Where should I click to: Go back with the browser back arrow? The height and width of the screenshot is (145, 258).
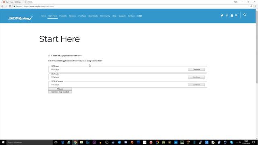(2, 6)
